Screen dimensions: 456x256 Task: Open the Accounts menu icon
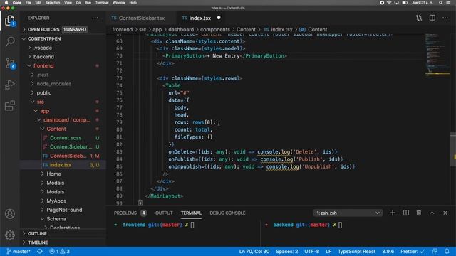pos(10,214)
